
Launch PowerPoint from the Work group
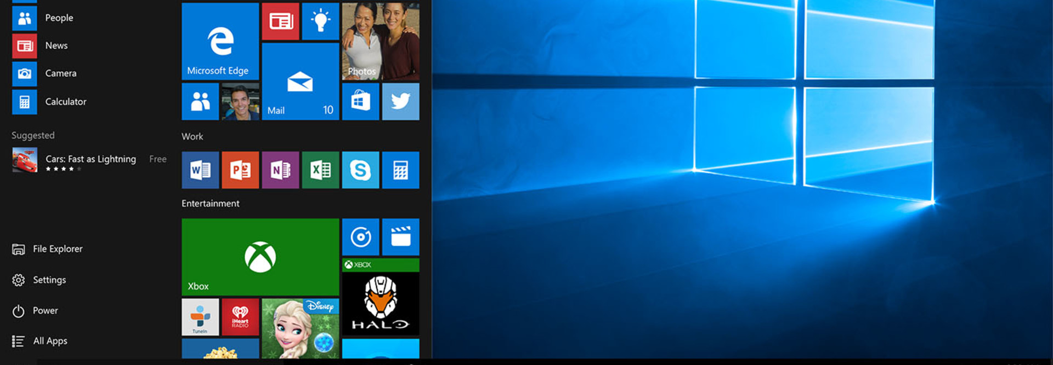pyautogui.click(x=240, y=170)
